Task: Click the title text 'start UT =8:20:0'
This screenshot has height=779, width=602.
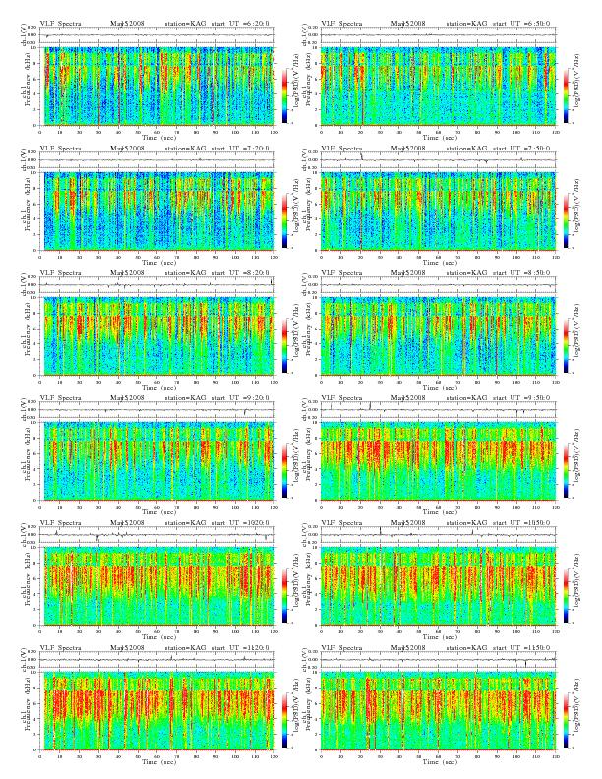Action: pyautogui.click(x=240, y=272)
